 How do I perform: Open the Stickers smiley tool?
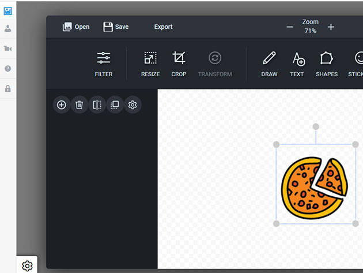click(x=356, y=64)
